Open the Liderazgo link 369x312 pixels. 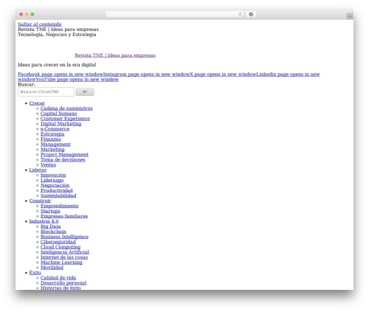tap(52, 181)
